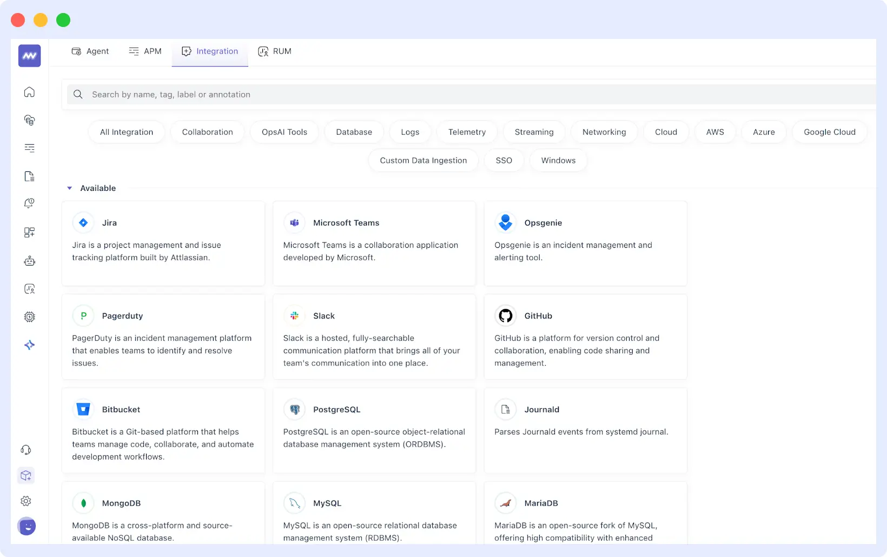
Task: Filter by Collaboration category
Action: 208,132
